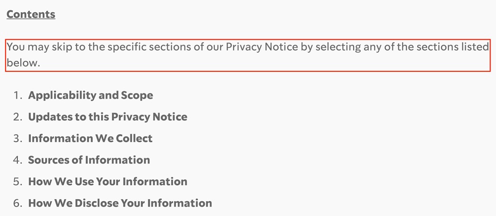Click the underlined Contents heading
The width and height of the screenshot is (496, 216).
coord(31,14)
